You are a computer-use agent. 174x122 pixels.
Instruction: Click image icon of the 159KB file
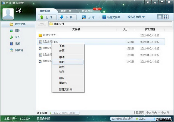point(40,55)
